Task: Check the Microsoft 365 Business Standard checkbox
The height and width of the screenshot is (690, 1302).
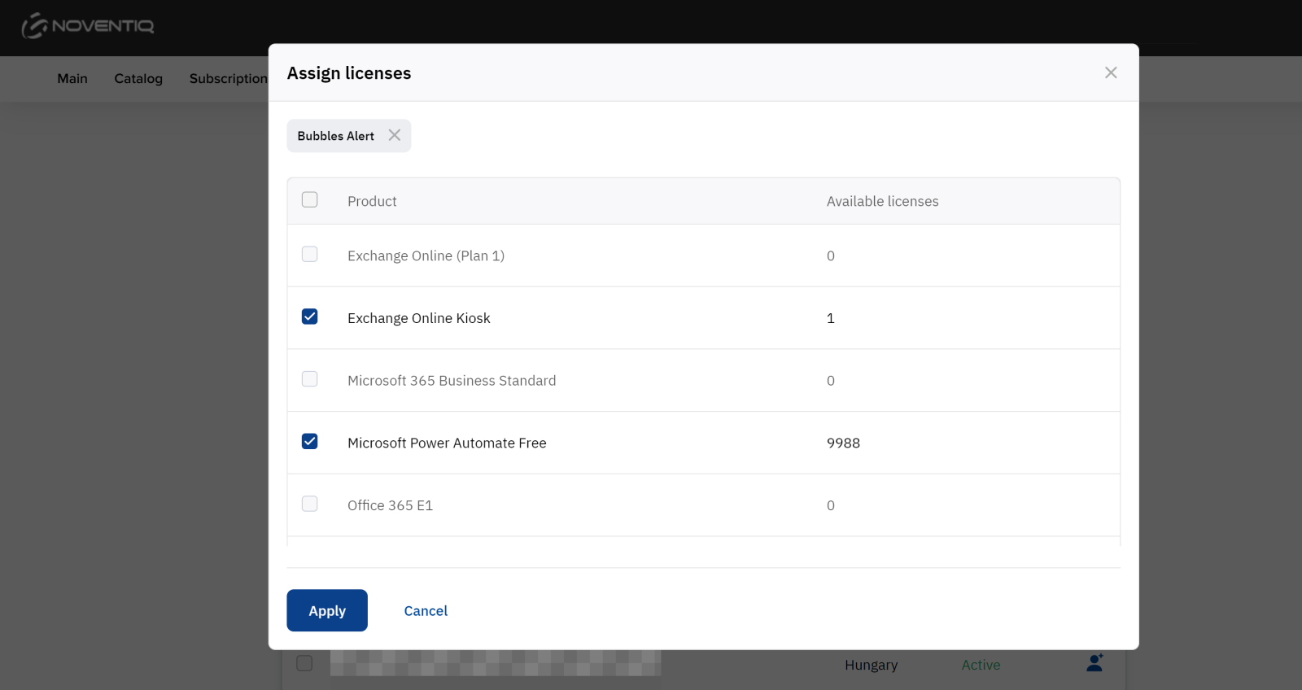Action: [310, 379]
